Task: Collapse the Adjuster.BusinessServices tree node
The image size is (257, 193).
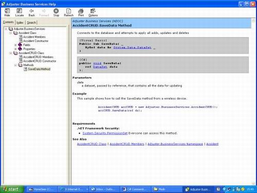Action: [x=6, y=29]
